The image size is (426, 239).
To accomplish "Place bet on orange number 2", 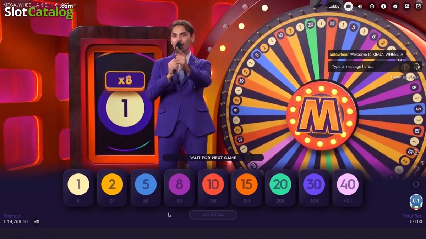I will tap(112, 188).
